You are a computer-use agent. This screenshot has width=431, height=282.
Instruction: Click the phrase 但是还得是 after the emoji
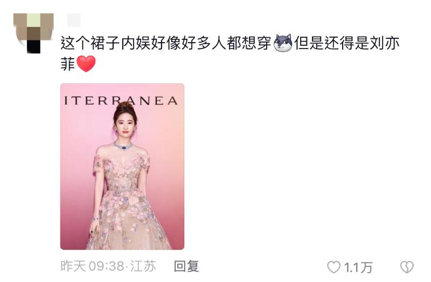point(331,44)
